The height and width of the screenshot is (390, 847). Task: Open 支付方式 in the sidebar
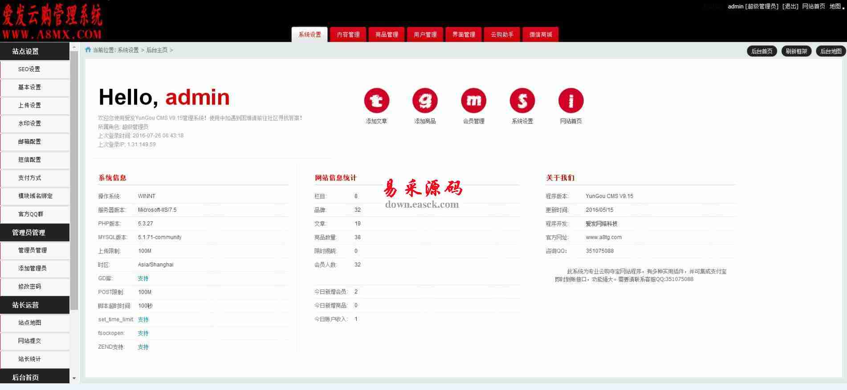pyautogui.click(x=35, y=178)
